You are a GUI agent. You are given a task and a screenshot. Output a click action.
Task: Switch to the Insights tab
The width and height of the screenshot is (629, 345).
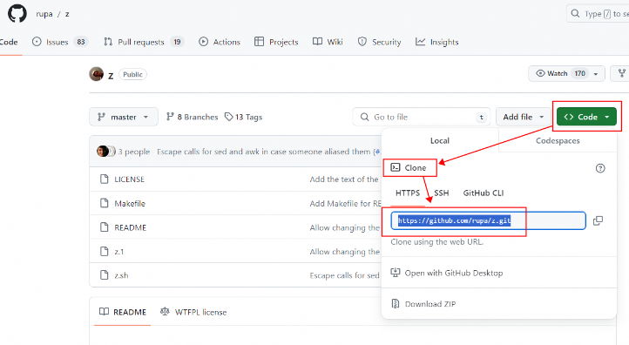click(436, 42)
